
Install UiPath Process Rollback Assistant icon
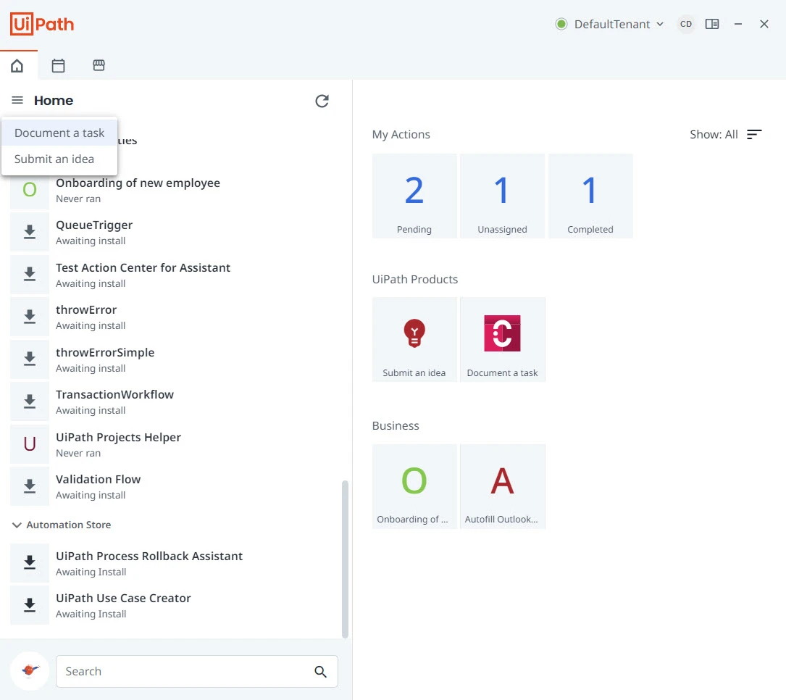pyautogui.click(x=30, y=563)
